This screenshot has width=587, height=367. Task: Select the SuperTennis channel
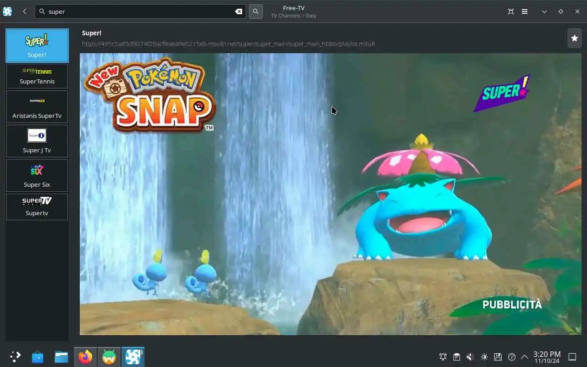pyautogui.click(x=37, y=76)
